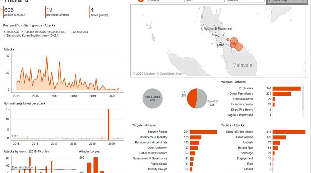
Task: Click the Nakhon Si Thammarat map label
Action: [218, 28]
